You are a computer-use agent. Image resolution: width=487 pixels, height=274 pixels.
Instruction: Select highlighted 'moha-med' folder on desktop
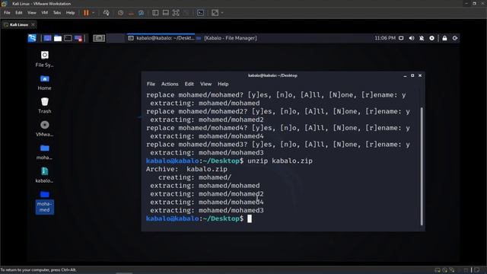point(44,202)
